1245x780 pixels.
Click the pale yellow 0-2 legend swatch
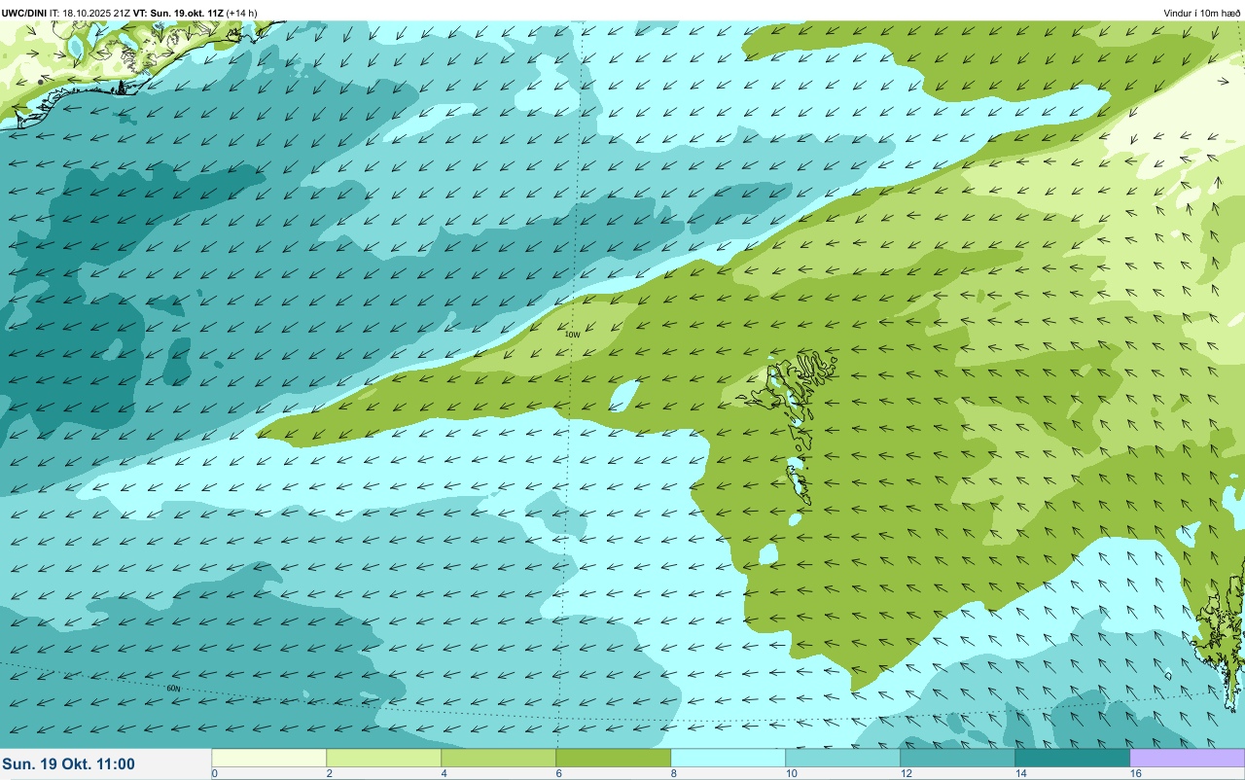269,758
